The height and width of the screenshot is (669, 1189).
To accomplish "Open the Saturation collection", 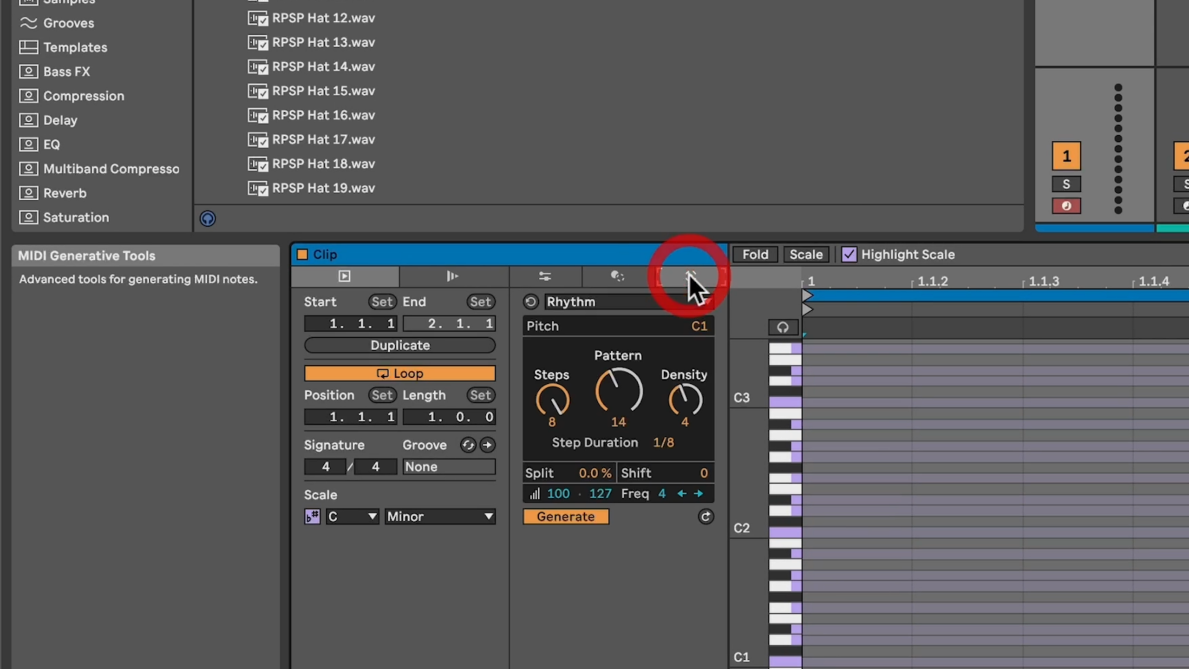I will coord(76,217).
